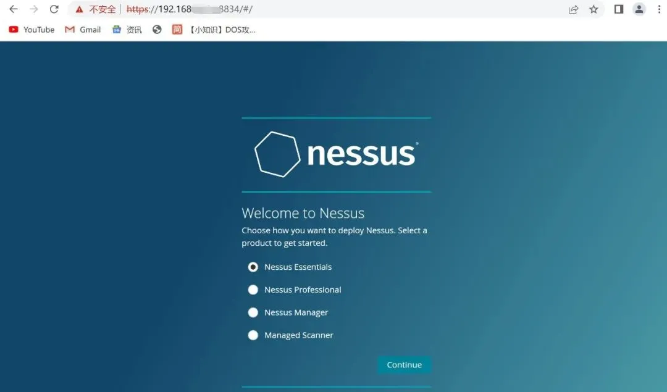
Task: Open the 资讯 bookmark
Action: coord(127,30)
